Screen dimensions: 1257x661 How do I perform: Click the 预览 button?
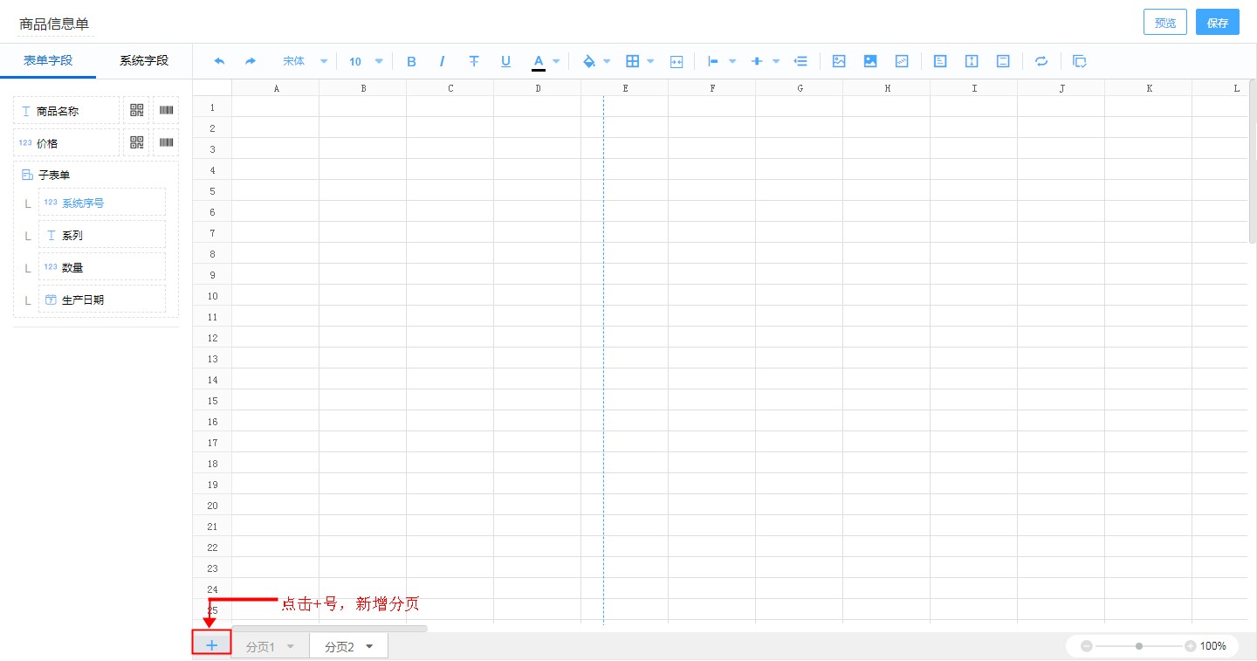[x=1164, y=22]
